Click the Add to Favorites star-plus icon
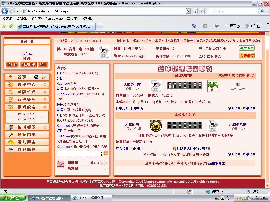270x202 pixels. coord(11,26)
